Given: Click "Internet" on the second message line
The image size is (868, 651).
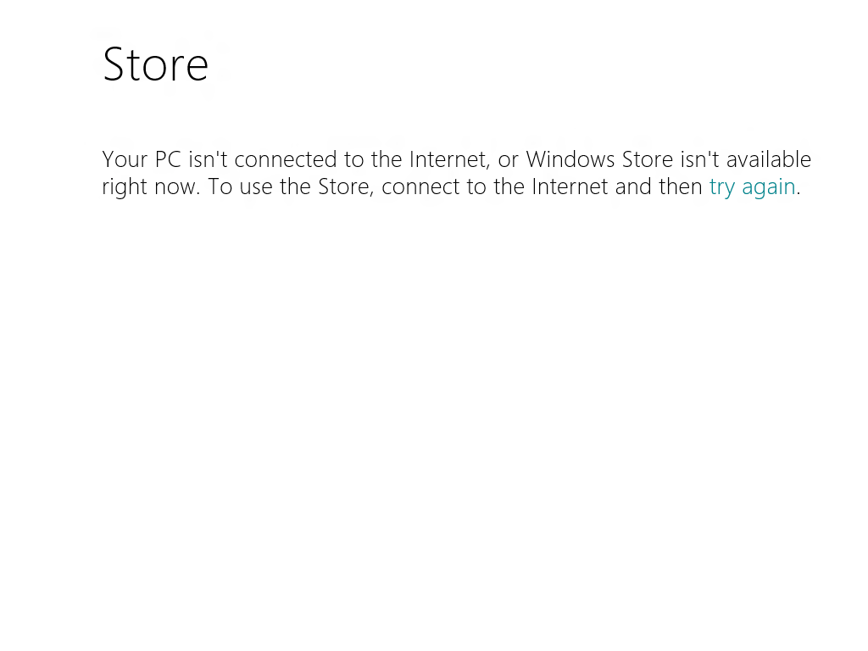Looking at the screenshot, I should [x=570, y=186].
